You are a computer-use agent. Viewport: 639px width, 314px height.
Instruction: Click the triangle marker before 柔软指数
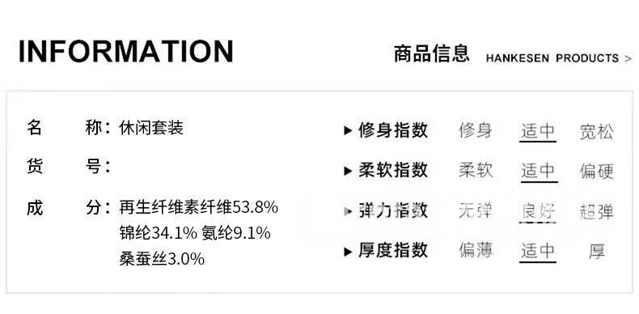click(x=348, y=171)
